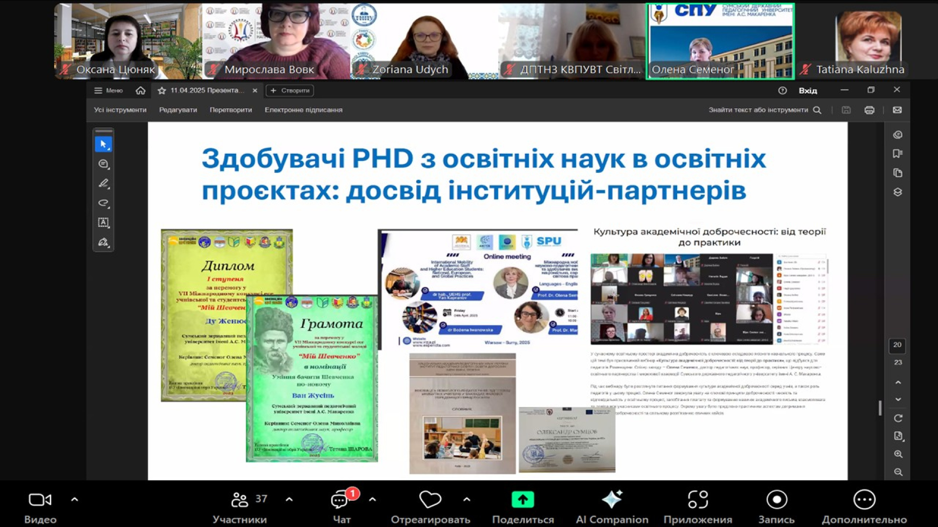Open Дополнительно more options
Screen dimensions: 938x527
point(864,507)
